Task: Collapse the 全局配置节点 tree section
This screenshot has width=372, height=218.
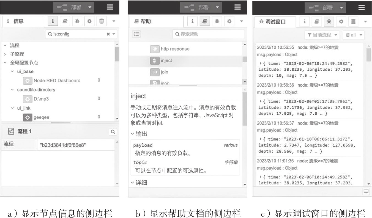Action: pyautogui.click(x=5, y=63)
